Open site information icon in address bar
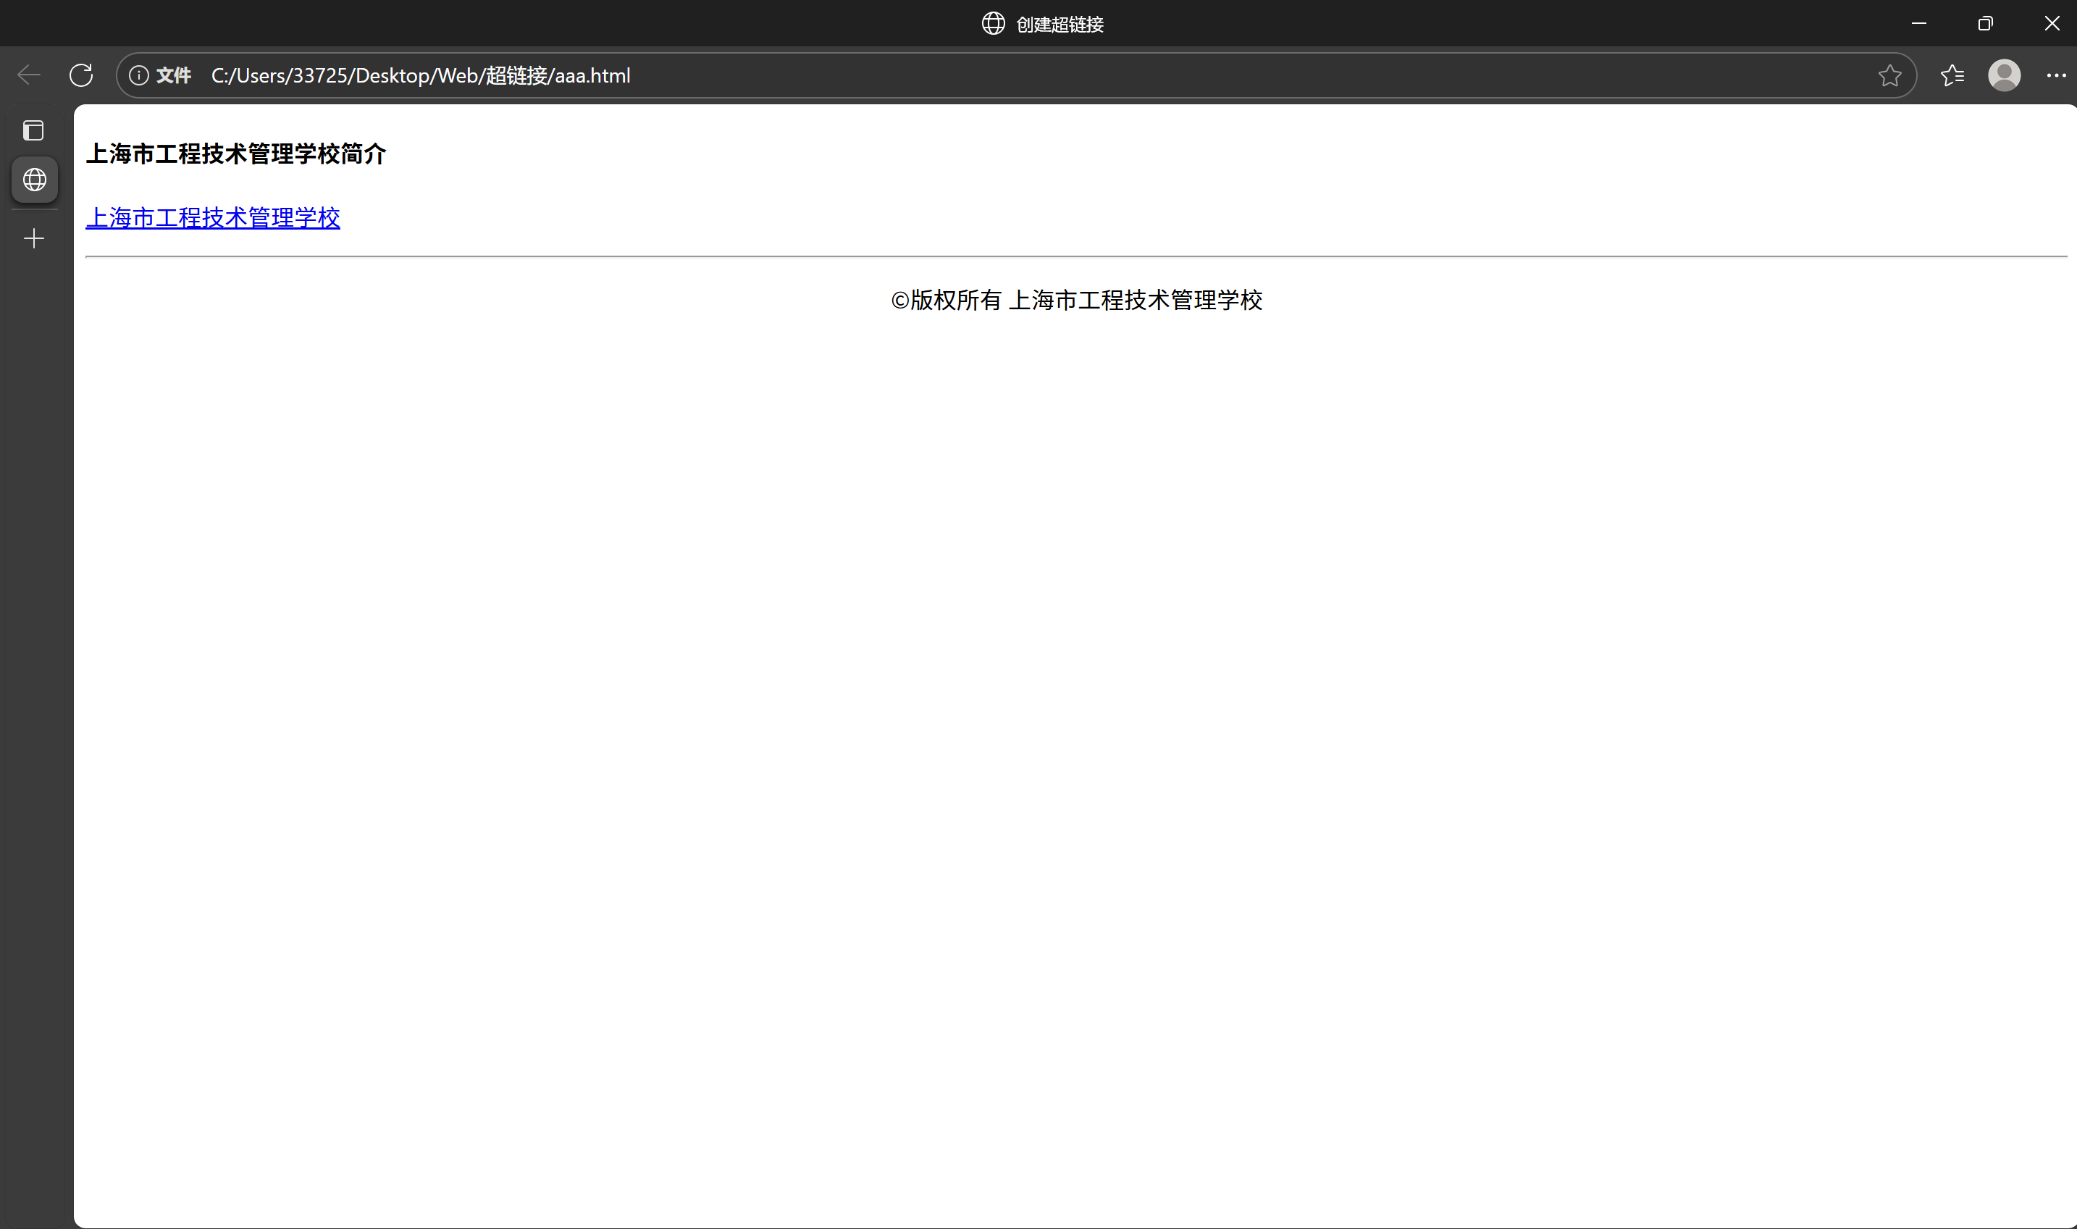Image resolution: width=2077 pixels, height=1229 pixels. (139, 75)
